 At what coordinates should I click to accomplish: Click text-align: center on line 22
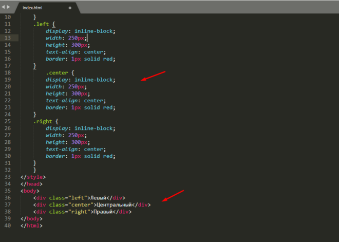(76, 101)
